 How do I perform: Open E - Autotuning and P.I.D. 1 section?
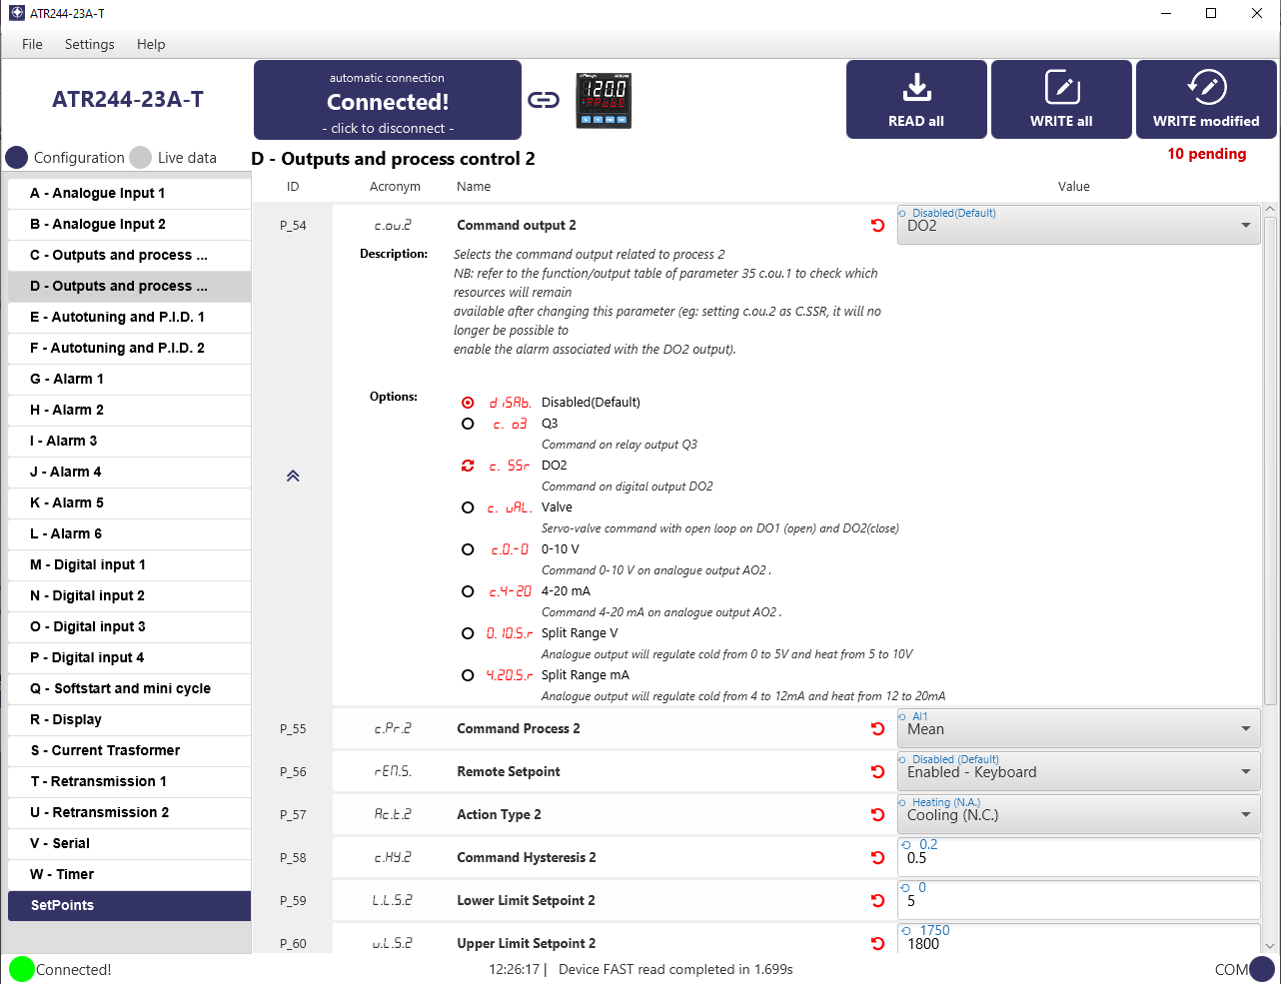pyautogui.click(x=129, y=317)
